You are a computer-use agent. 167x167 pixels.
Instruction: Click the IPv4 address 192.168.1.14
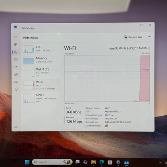click(x=111, y=118)
